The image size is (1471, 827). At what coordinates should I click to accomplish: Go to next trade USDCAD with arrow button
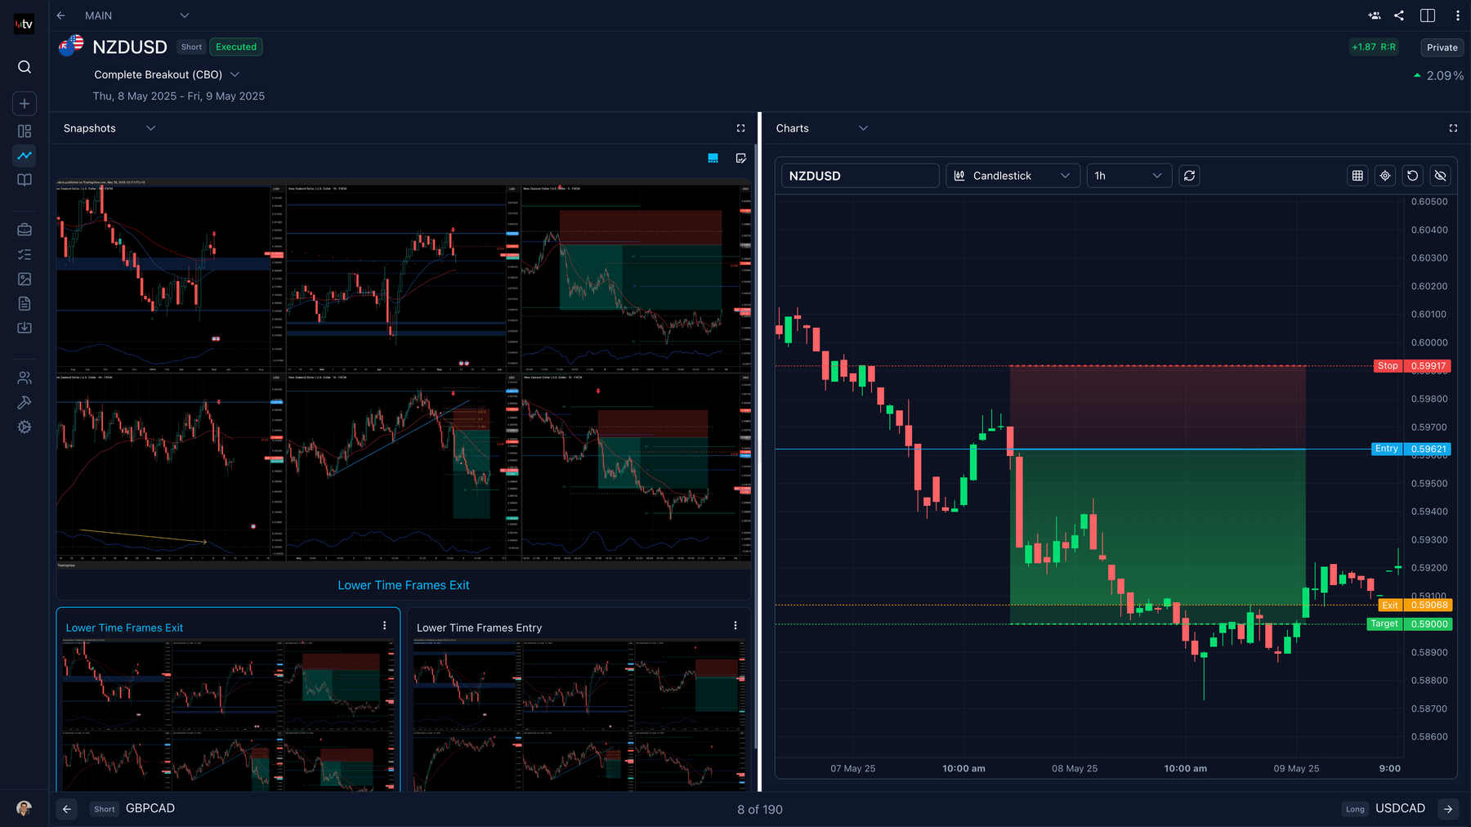1446,808
